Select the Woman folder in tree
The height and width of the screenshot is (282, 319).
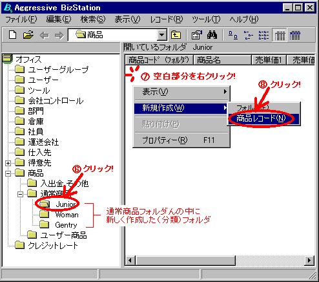click(67, 215)
